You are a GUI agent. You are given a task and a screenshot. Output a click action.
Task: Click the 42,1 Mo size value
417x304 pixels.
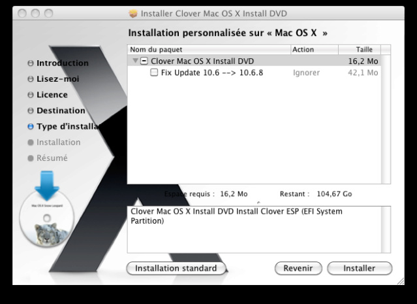click(x=363, y=73)
